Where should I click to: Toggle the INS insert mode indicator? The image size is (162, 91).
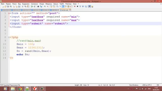[x=158, y=85]
